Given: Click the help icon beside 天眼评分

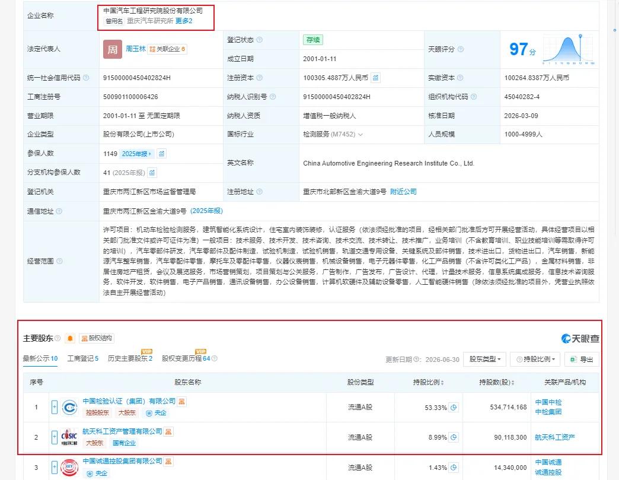Looking at the screenshot, I should 460,49.
